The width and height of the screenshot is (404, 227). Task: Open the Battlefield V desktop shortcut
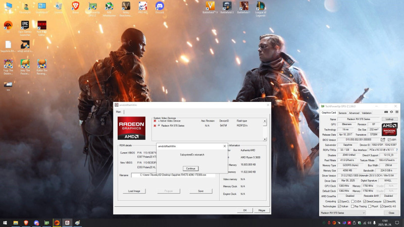(x=210, y=8)
